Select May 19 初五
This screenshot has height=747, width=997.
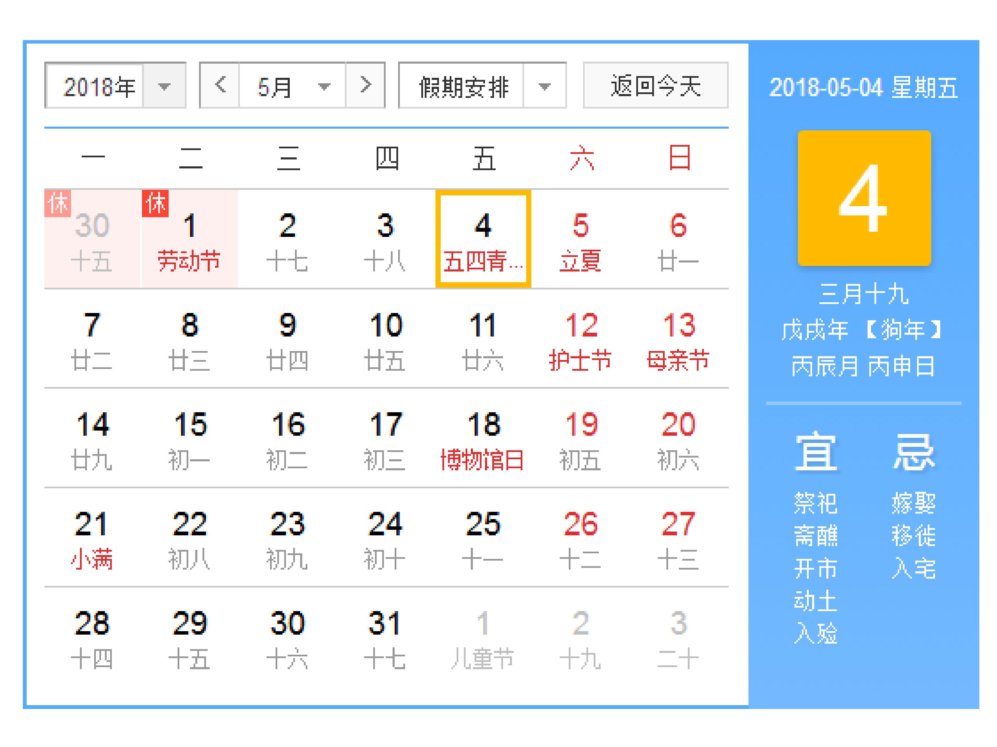point(581,438)
